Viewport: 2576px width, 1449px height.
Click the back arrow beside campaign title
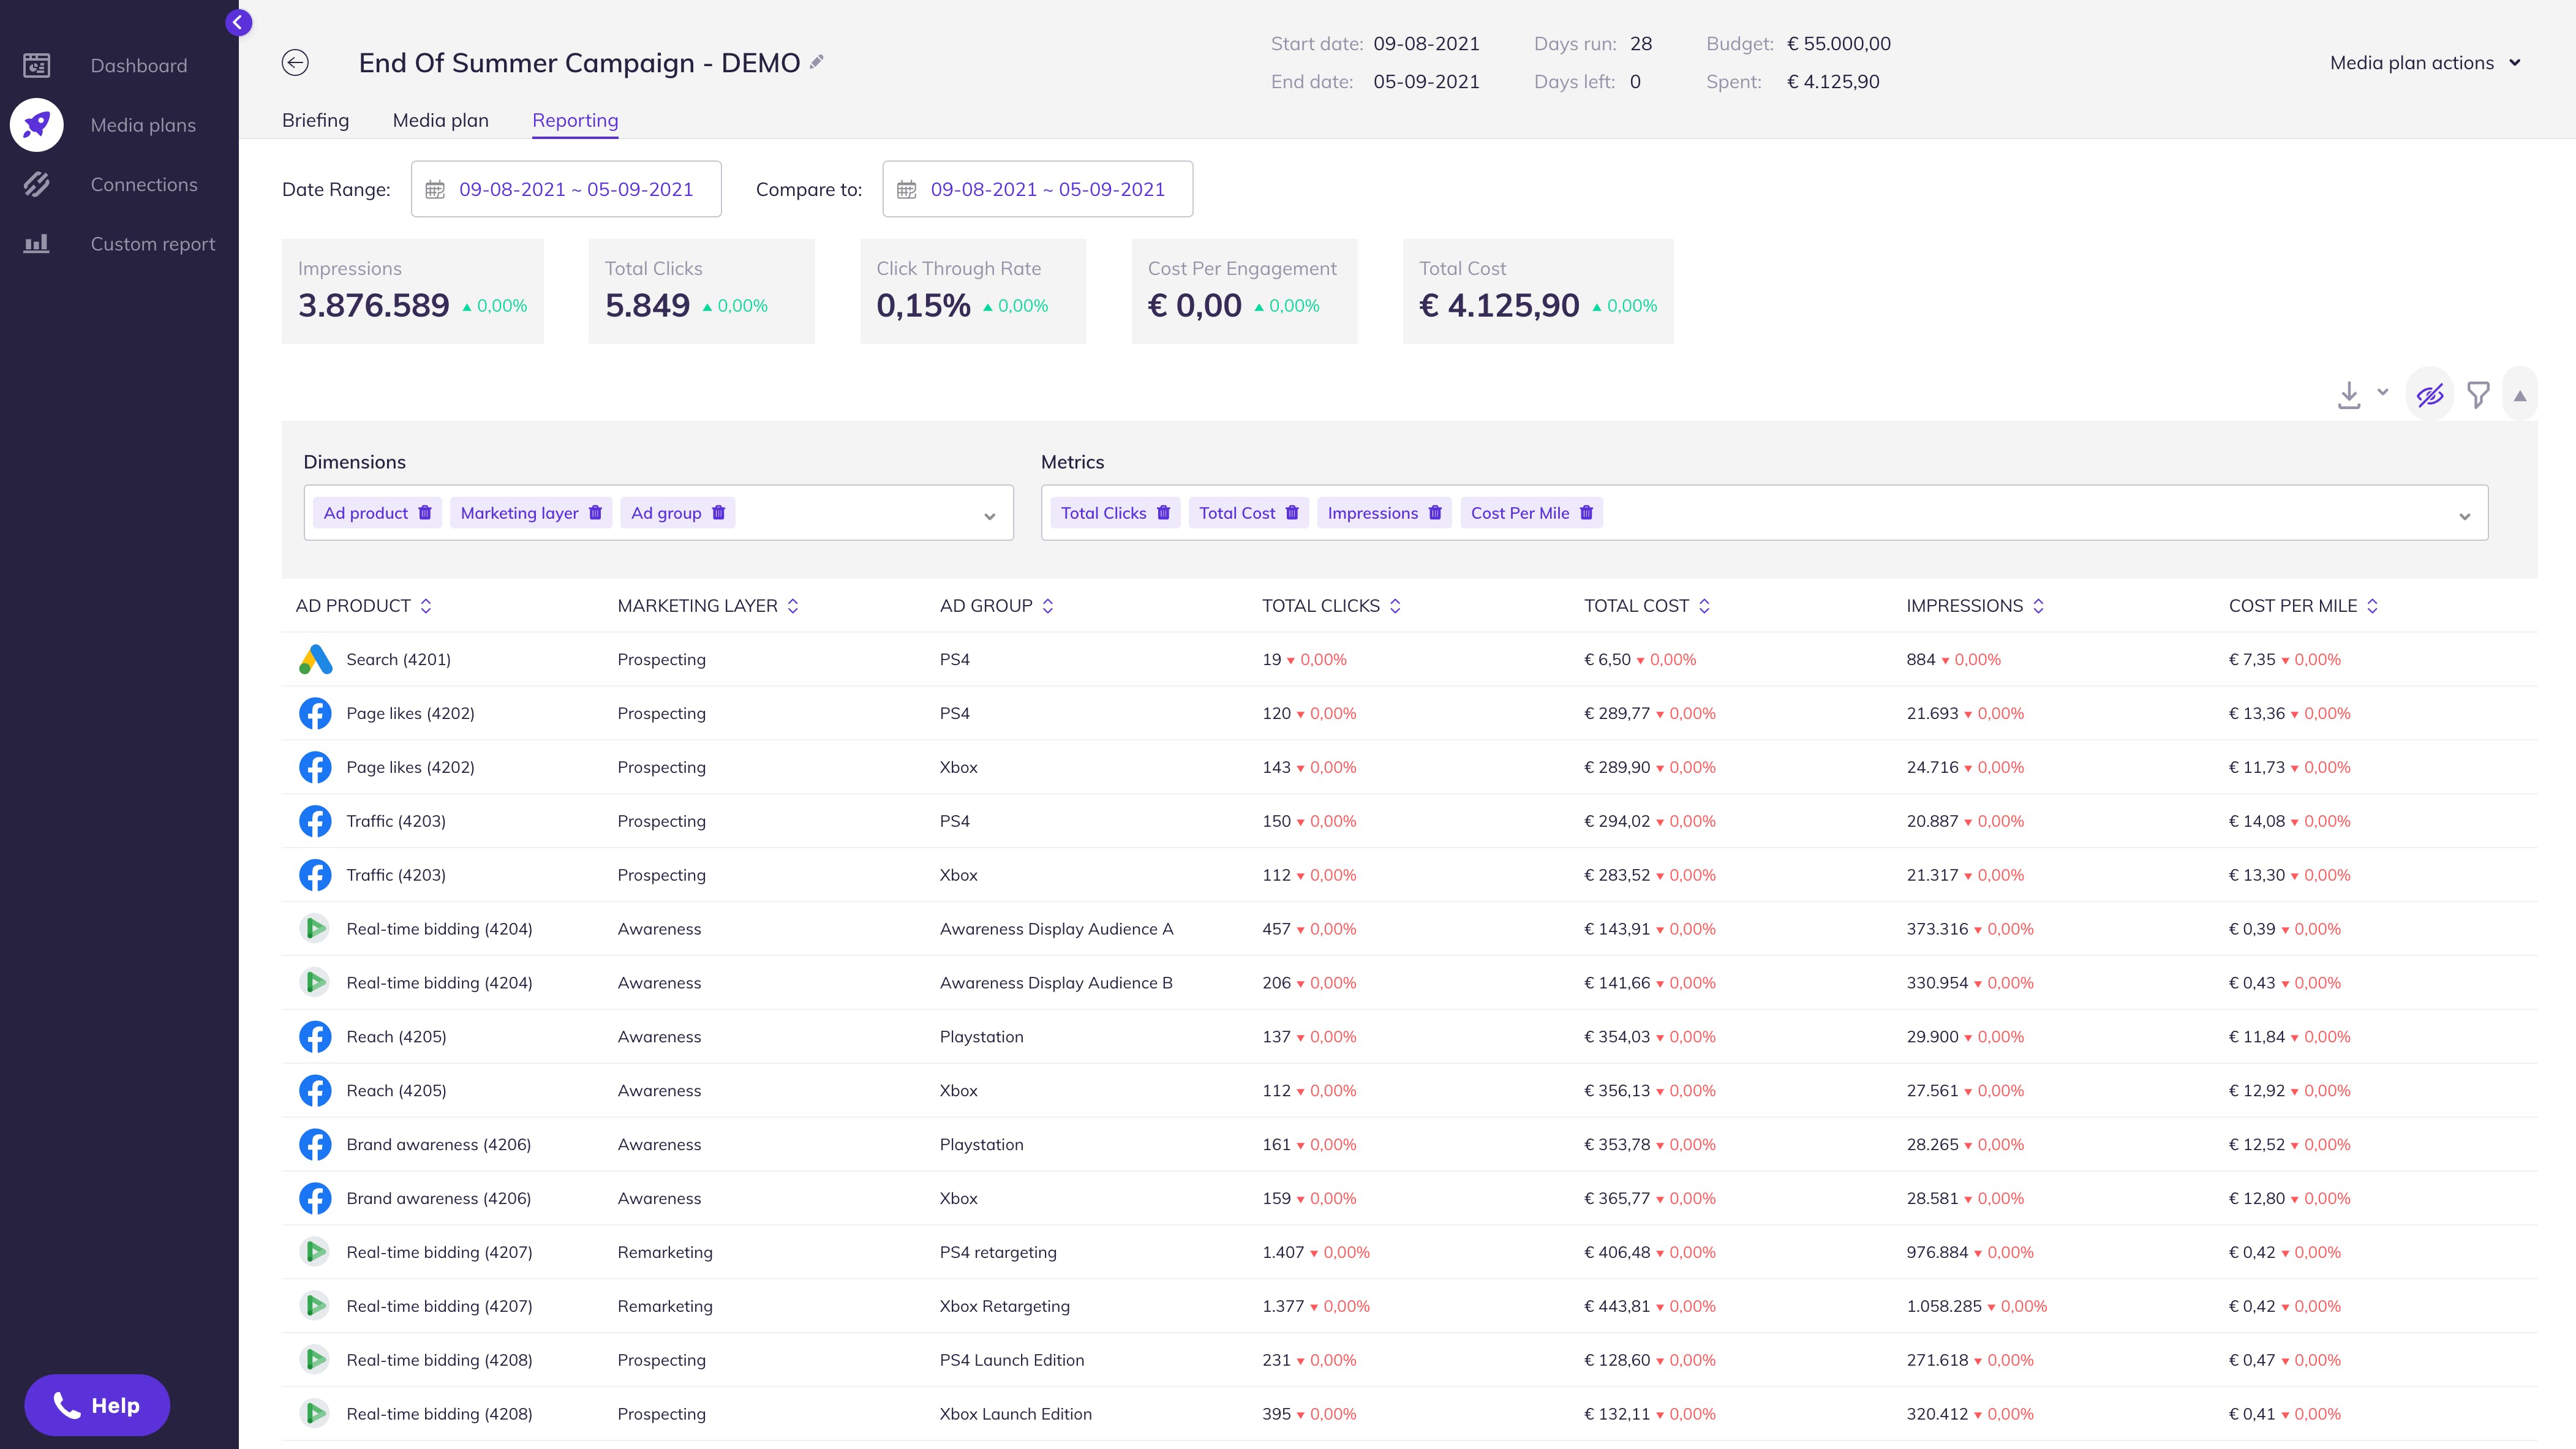(295, 63)
